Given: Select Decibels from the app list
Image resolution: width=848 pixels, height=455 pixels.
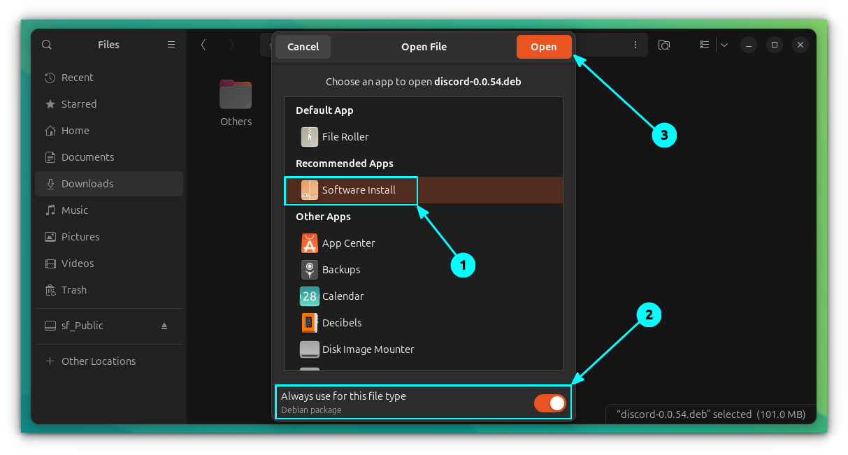Looking at the screenshot, I should [341, 322].
